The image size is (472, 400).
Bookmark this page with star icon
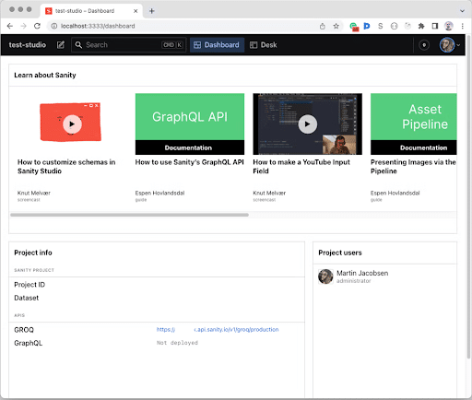(x=336, y=26)
